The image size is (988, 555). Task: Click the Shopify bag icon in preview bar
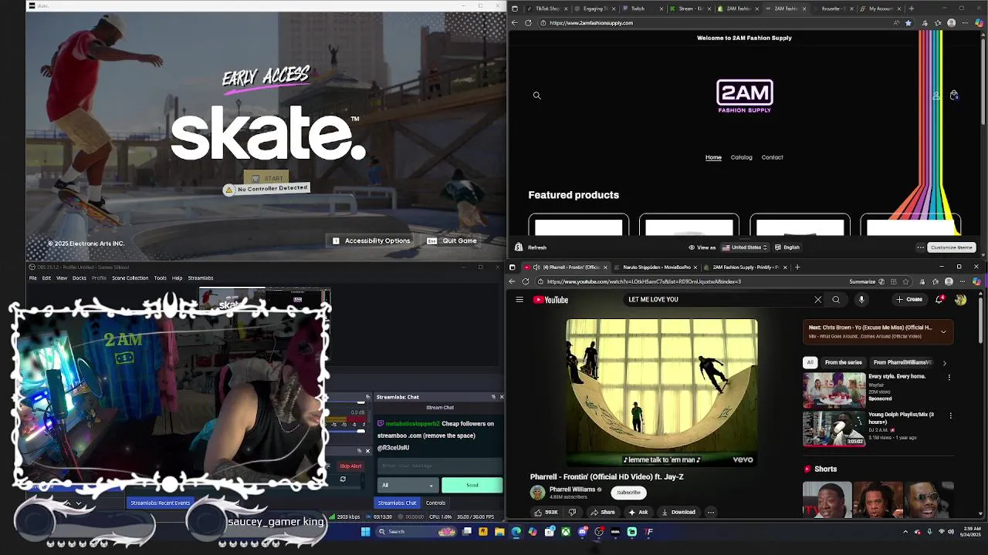click(x=519, y=247)
